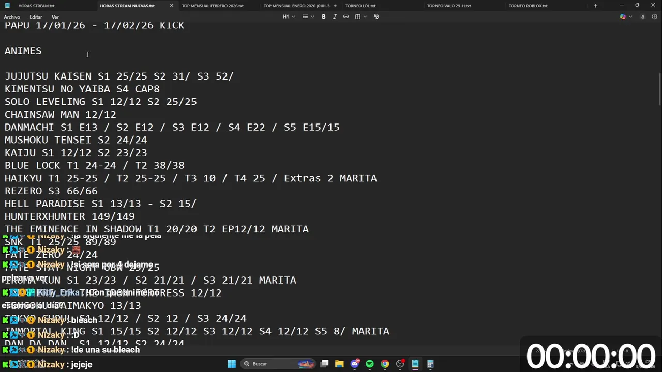Click the JUJUTSU KAISEN line
662x372 pixels.
(x=119, y=76)
